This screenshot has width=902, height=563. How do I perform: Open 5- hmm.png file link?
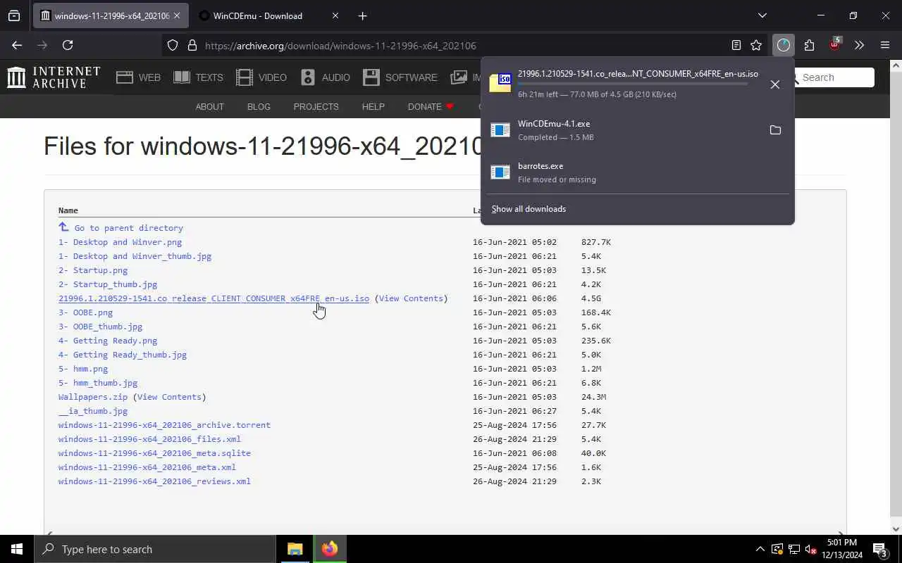tap(83, 369)
